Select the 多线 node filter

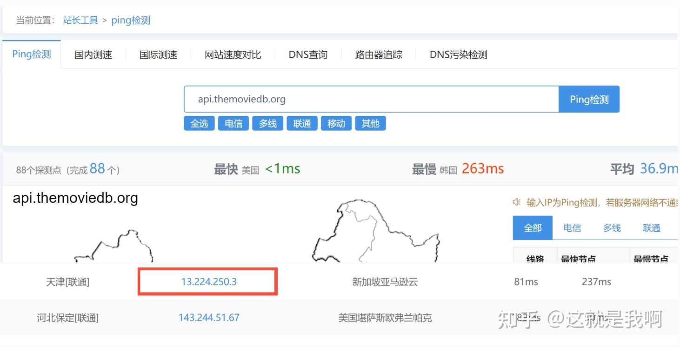[267, 123]
